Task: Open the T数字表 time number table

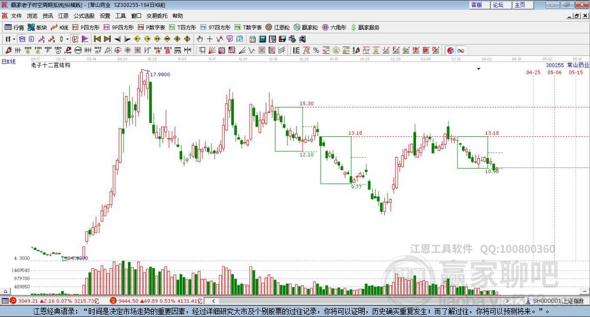Action: coord(248,28)
